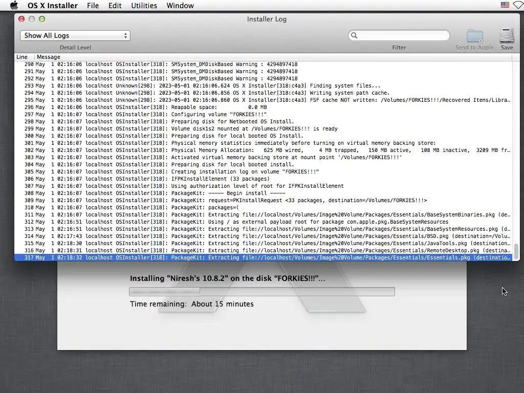Select line 299 Volume disk1s2 mounted
The height and width of the screenshot is (393, 524).
(263, 128)
